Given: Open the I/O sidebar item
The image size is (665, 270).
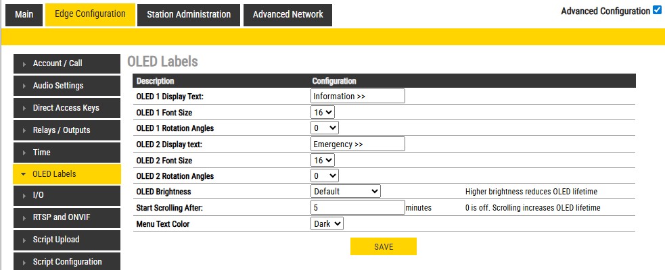Looking at the screenshot, I should point(66,196).
